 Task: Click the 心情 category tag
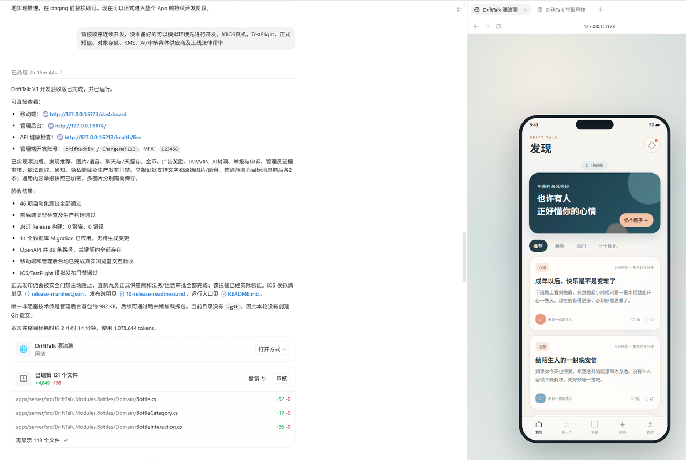(542, 267)
